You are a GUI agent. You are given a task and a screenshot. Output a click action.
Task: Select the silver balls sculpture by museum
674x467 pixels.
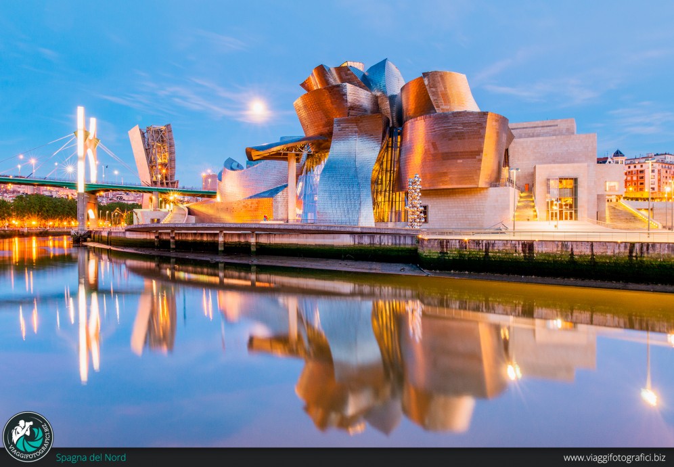(x=414, y=201)
